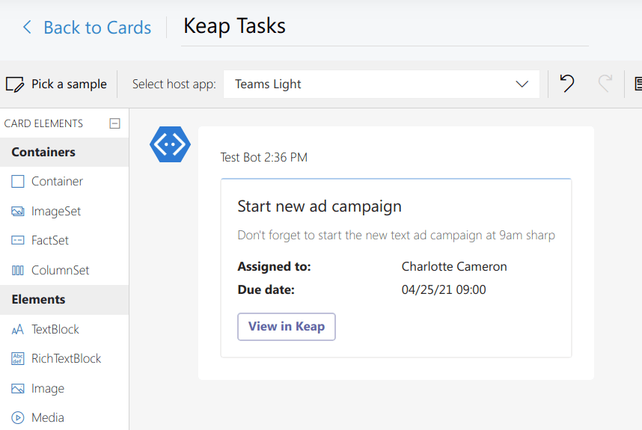The height and width of the screenshot is (430, 642).
Task: Select the Container element
Action: (x=64, y=181)
